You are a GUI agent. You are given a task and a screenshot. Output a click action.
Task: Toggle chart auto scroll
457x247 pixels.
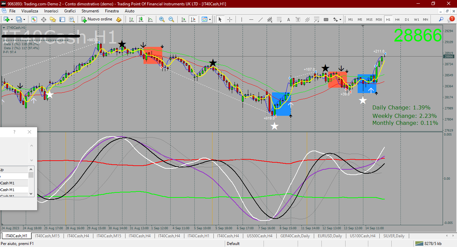(x=183, y=19)
